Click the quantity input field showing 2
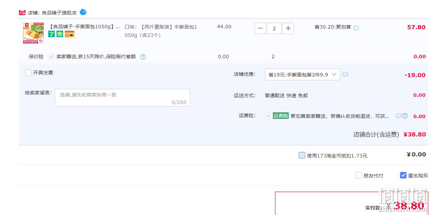 tap(274, 28)
